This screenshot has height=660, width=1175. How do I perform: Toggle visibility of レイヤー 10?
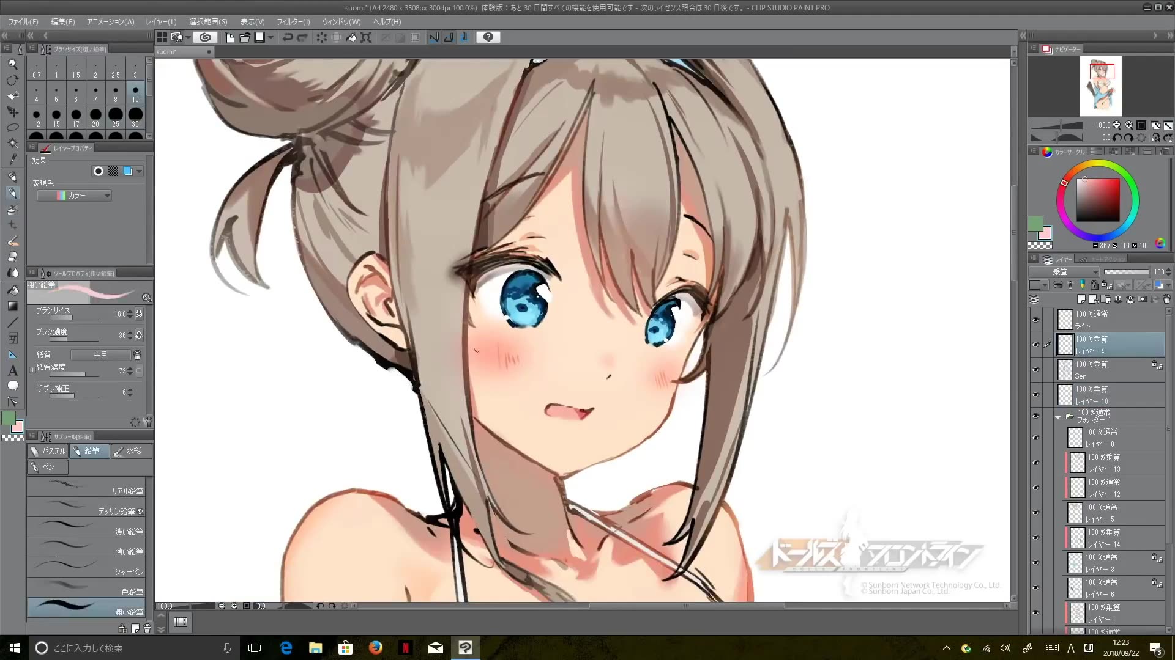click(1035, 395)
